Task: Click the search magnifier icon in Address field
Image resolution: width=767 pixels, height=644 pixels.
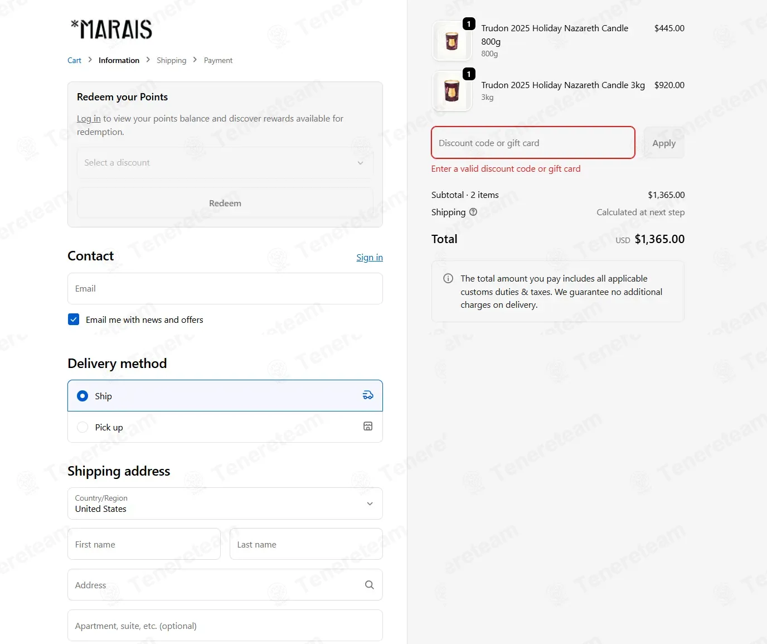Action: [x=370, y=585]
